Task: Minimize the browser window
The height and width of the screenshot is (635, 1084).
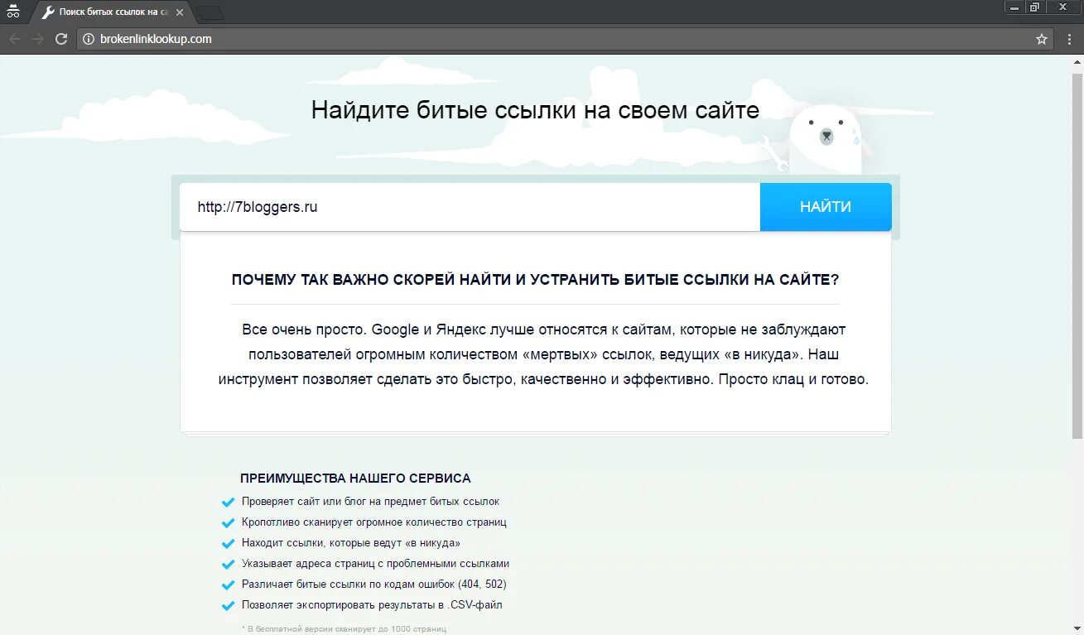Action: point(1014,7)
